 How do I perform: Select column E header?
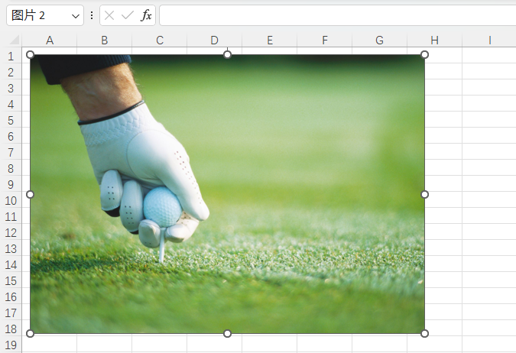[270, 40]
